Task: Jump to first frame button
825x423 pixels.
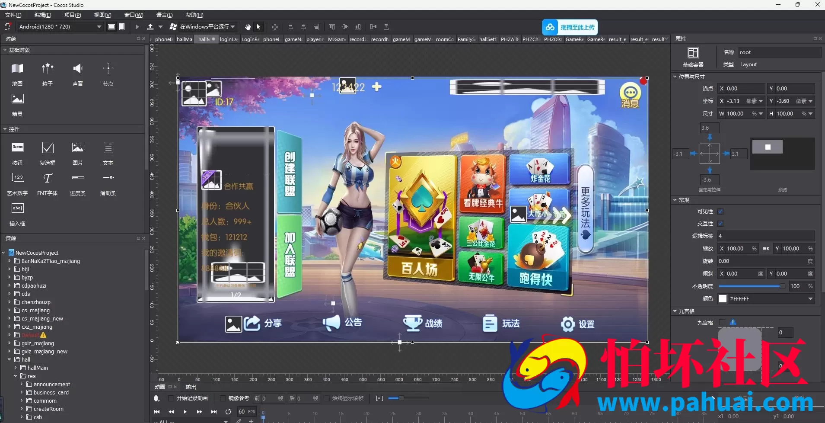Action: coord(157,412)
